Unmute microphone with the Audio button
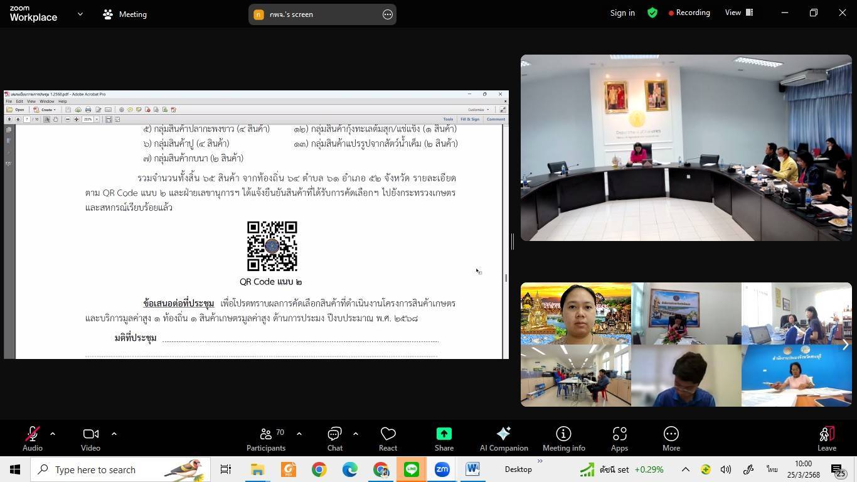Image resolution: width=857 pixels, height=482 pixels. 32,439
